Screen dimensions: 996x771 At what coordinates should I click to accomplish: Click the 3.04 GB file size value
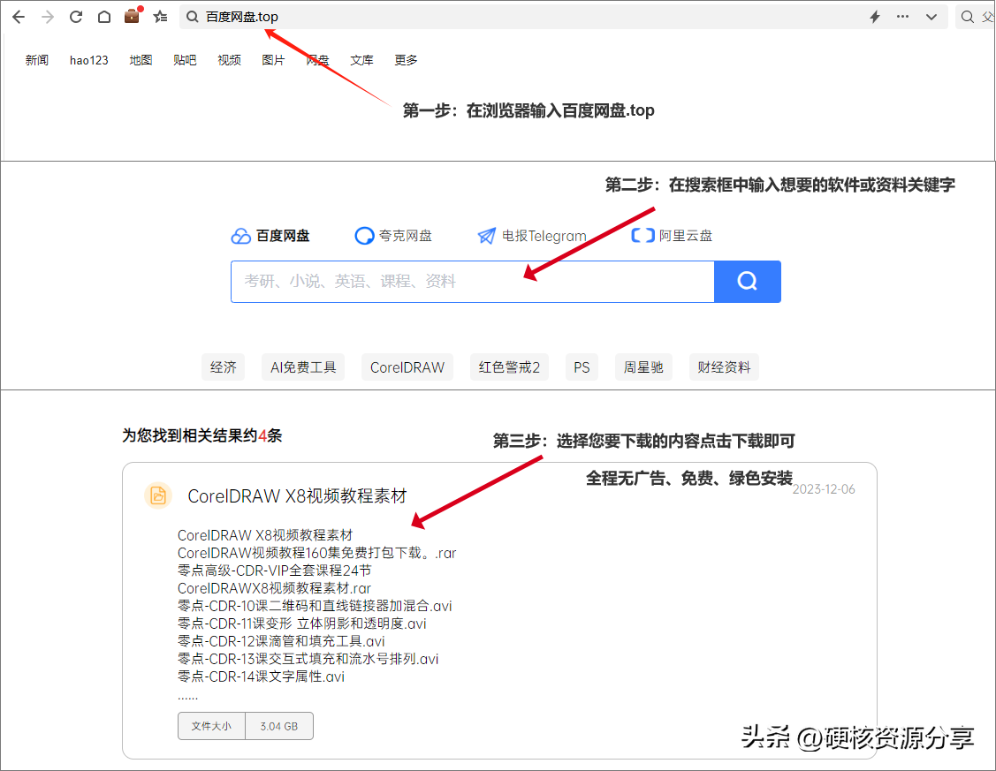(279, 727)
